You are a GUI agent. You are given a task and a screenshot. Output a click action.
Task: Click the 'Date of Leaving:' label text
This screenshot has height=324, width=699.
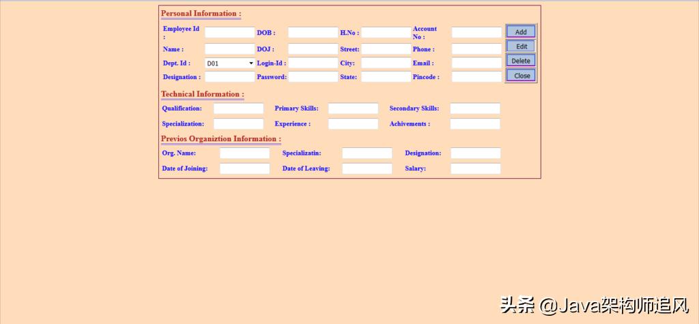click(306, 168)
